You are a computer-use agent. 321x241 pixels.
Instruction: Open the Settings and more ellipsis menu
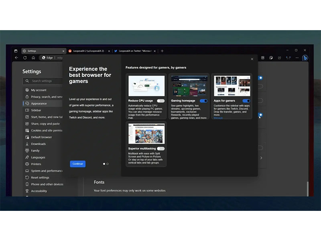coord(297,58)
